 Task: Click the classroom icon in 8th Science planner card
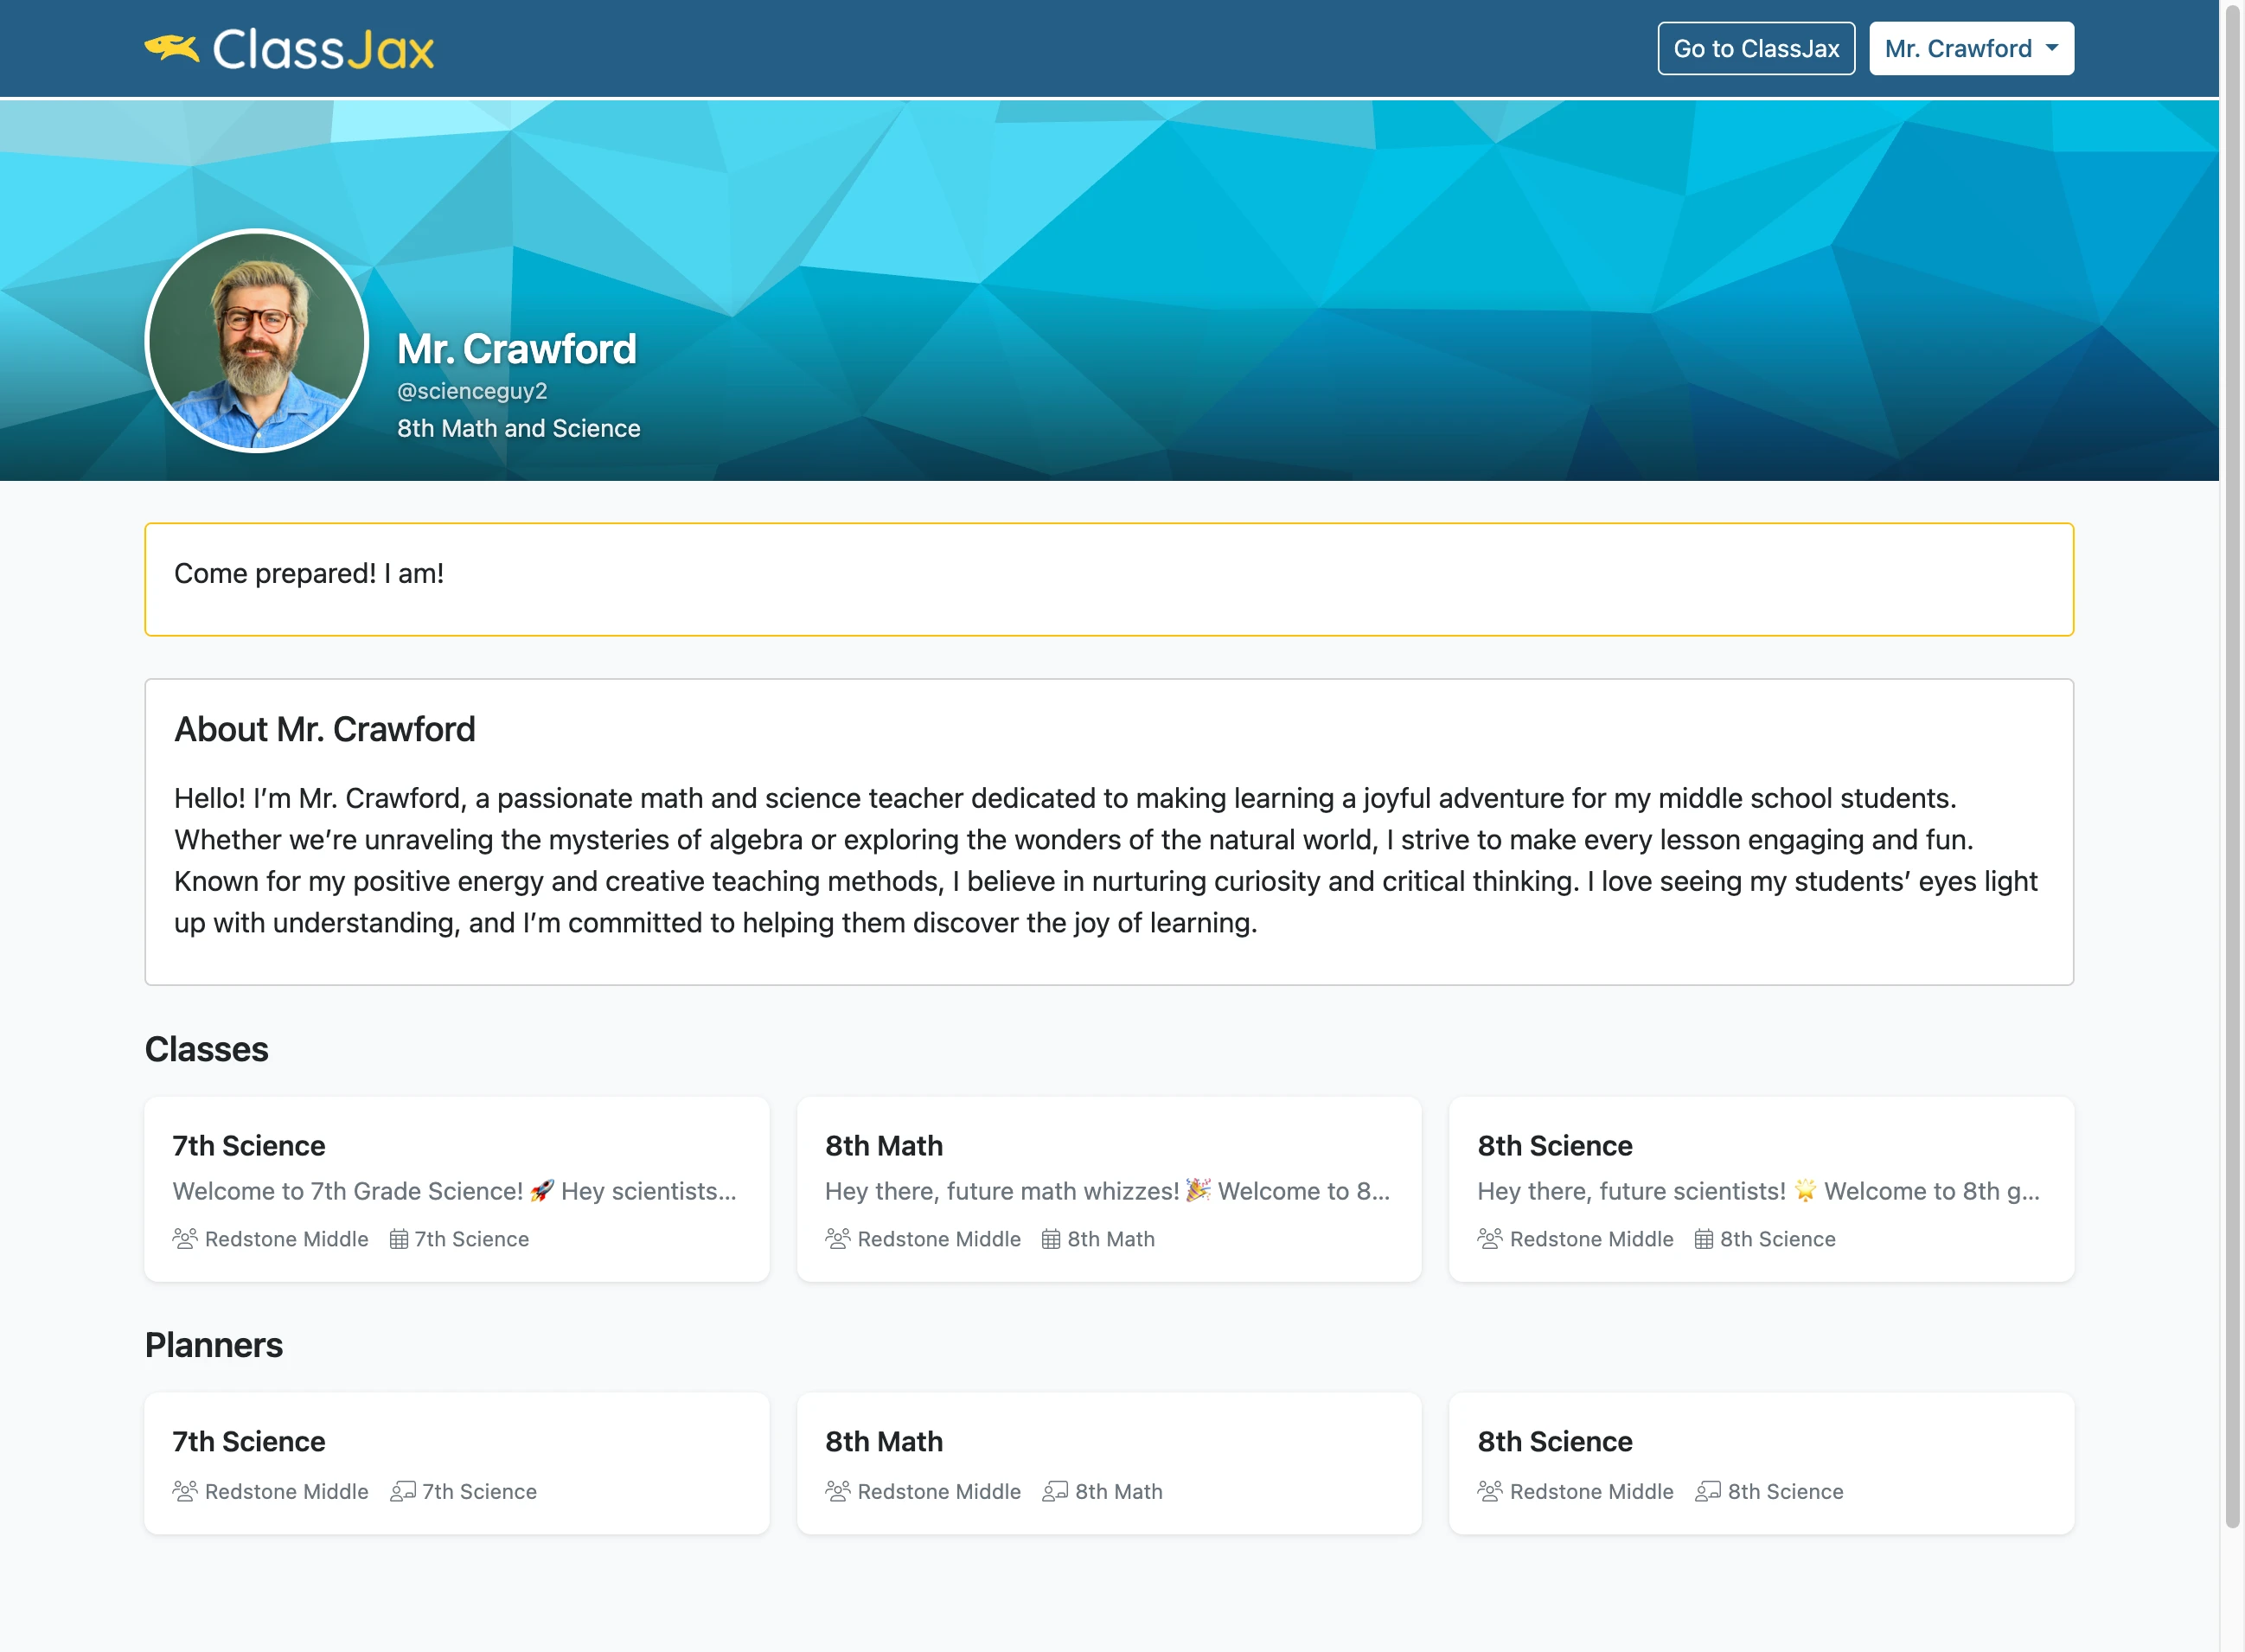pyautogui.click(x=1707, y=1491)
